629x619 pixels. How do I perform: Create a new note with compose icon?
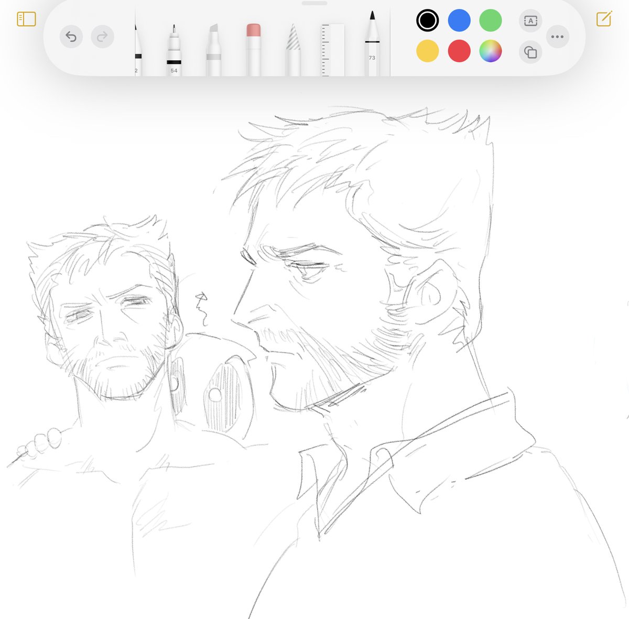(604, 19)
